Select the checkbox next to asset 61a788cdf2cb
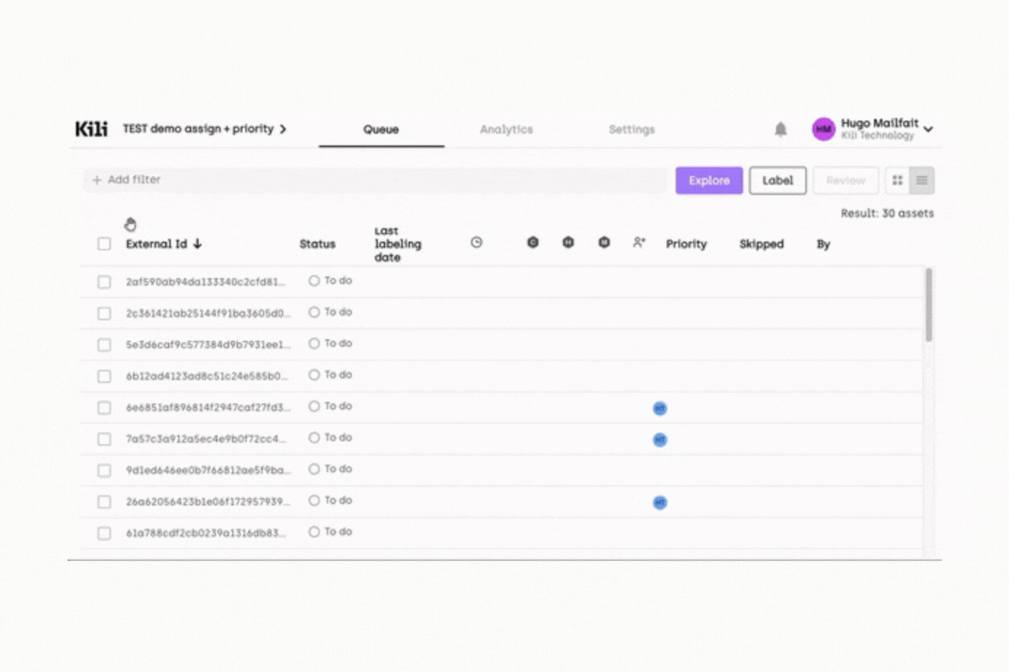Image resolution: width=1009 pixels, height=672 pixels. coord(104,531)
